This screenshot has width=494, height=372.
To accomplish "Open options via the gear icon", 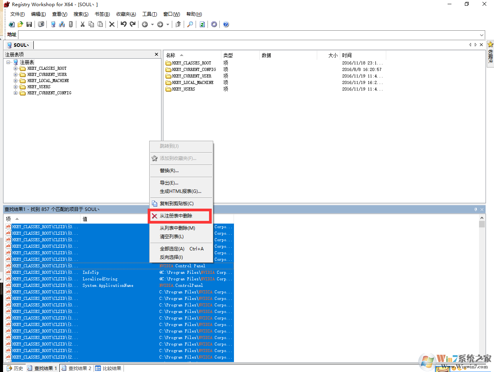I will click(x=214, y=25).
